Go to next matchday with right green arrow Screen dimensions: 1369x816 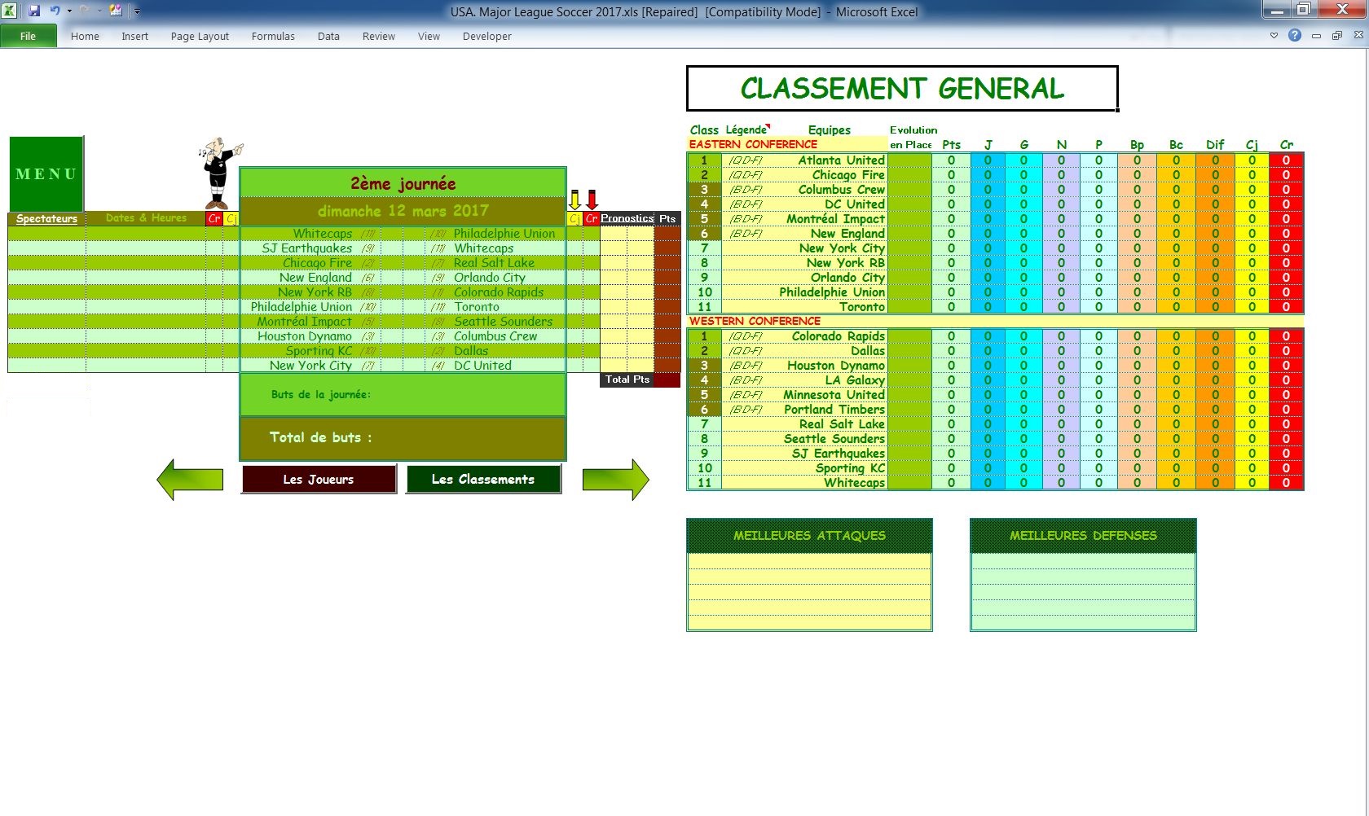coord(615,480)
